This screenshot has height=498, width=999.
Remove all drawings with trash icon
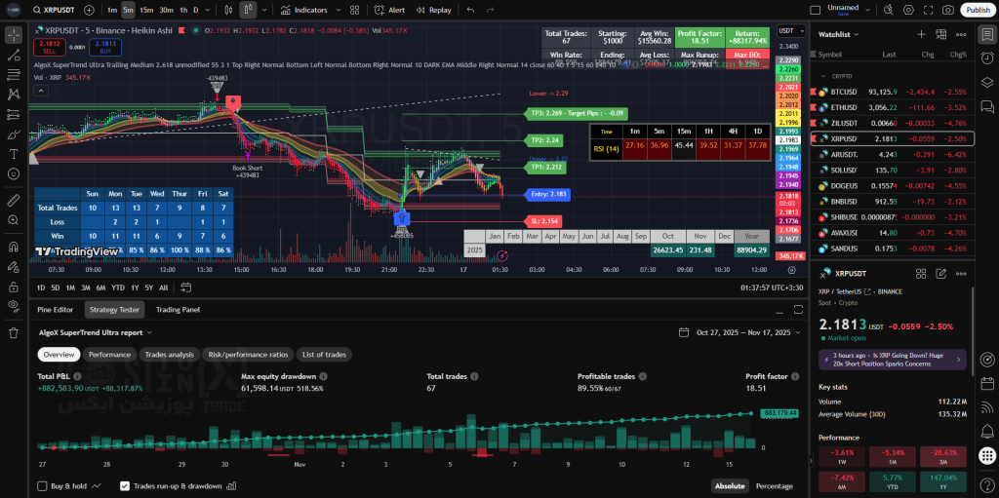tap(14, 332)
